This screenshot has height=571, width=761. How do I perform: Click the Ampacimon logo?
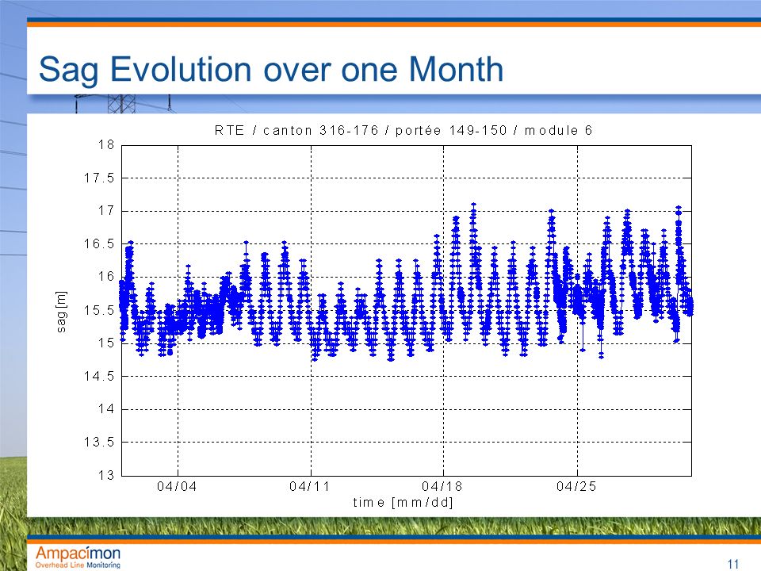click(78, 557)
